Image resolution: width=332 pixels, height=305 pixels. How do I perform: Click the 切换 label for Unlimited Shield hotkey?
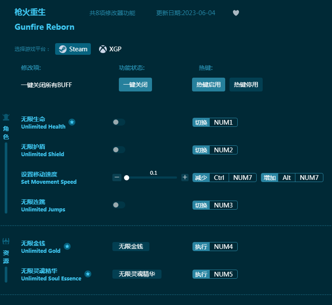click(201, 150)
